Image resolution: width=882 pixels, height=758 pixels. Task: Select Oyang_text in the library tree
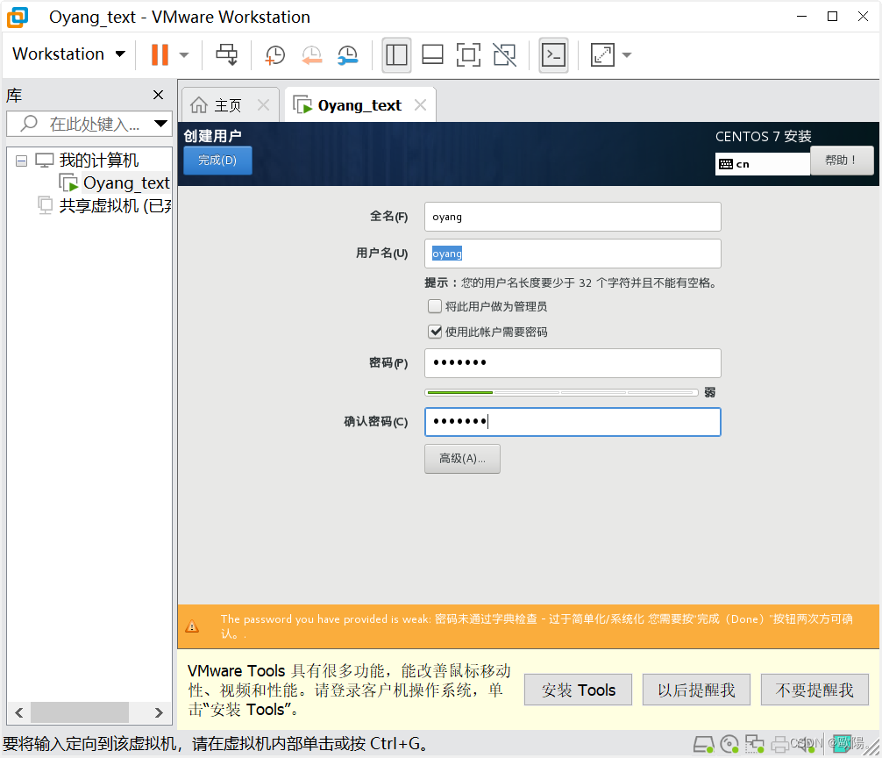pos(126,182)
